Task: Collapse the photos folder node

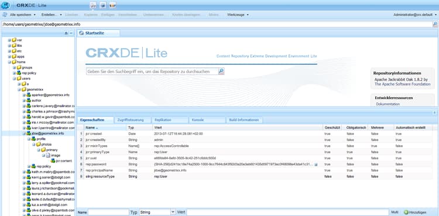Action: [34, 144]
